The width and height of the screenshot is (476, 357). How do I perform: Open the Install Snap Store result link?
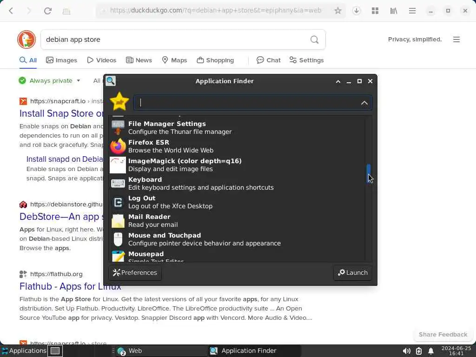(x=61, y=113)
